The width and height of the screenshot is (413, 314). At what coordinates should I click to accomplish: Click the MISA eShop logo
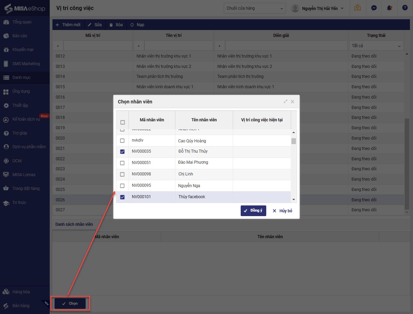tap(25, 8)
